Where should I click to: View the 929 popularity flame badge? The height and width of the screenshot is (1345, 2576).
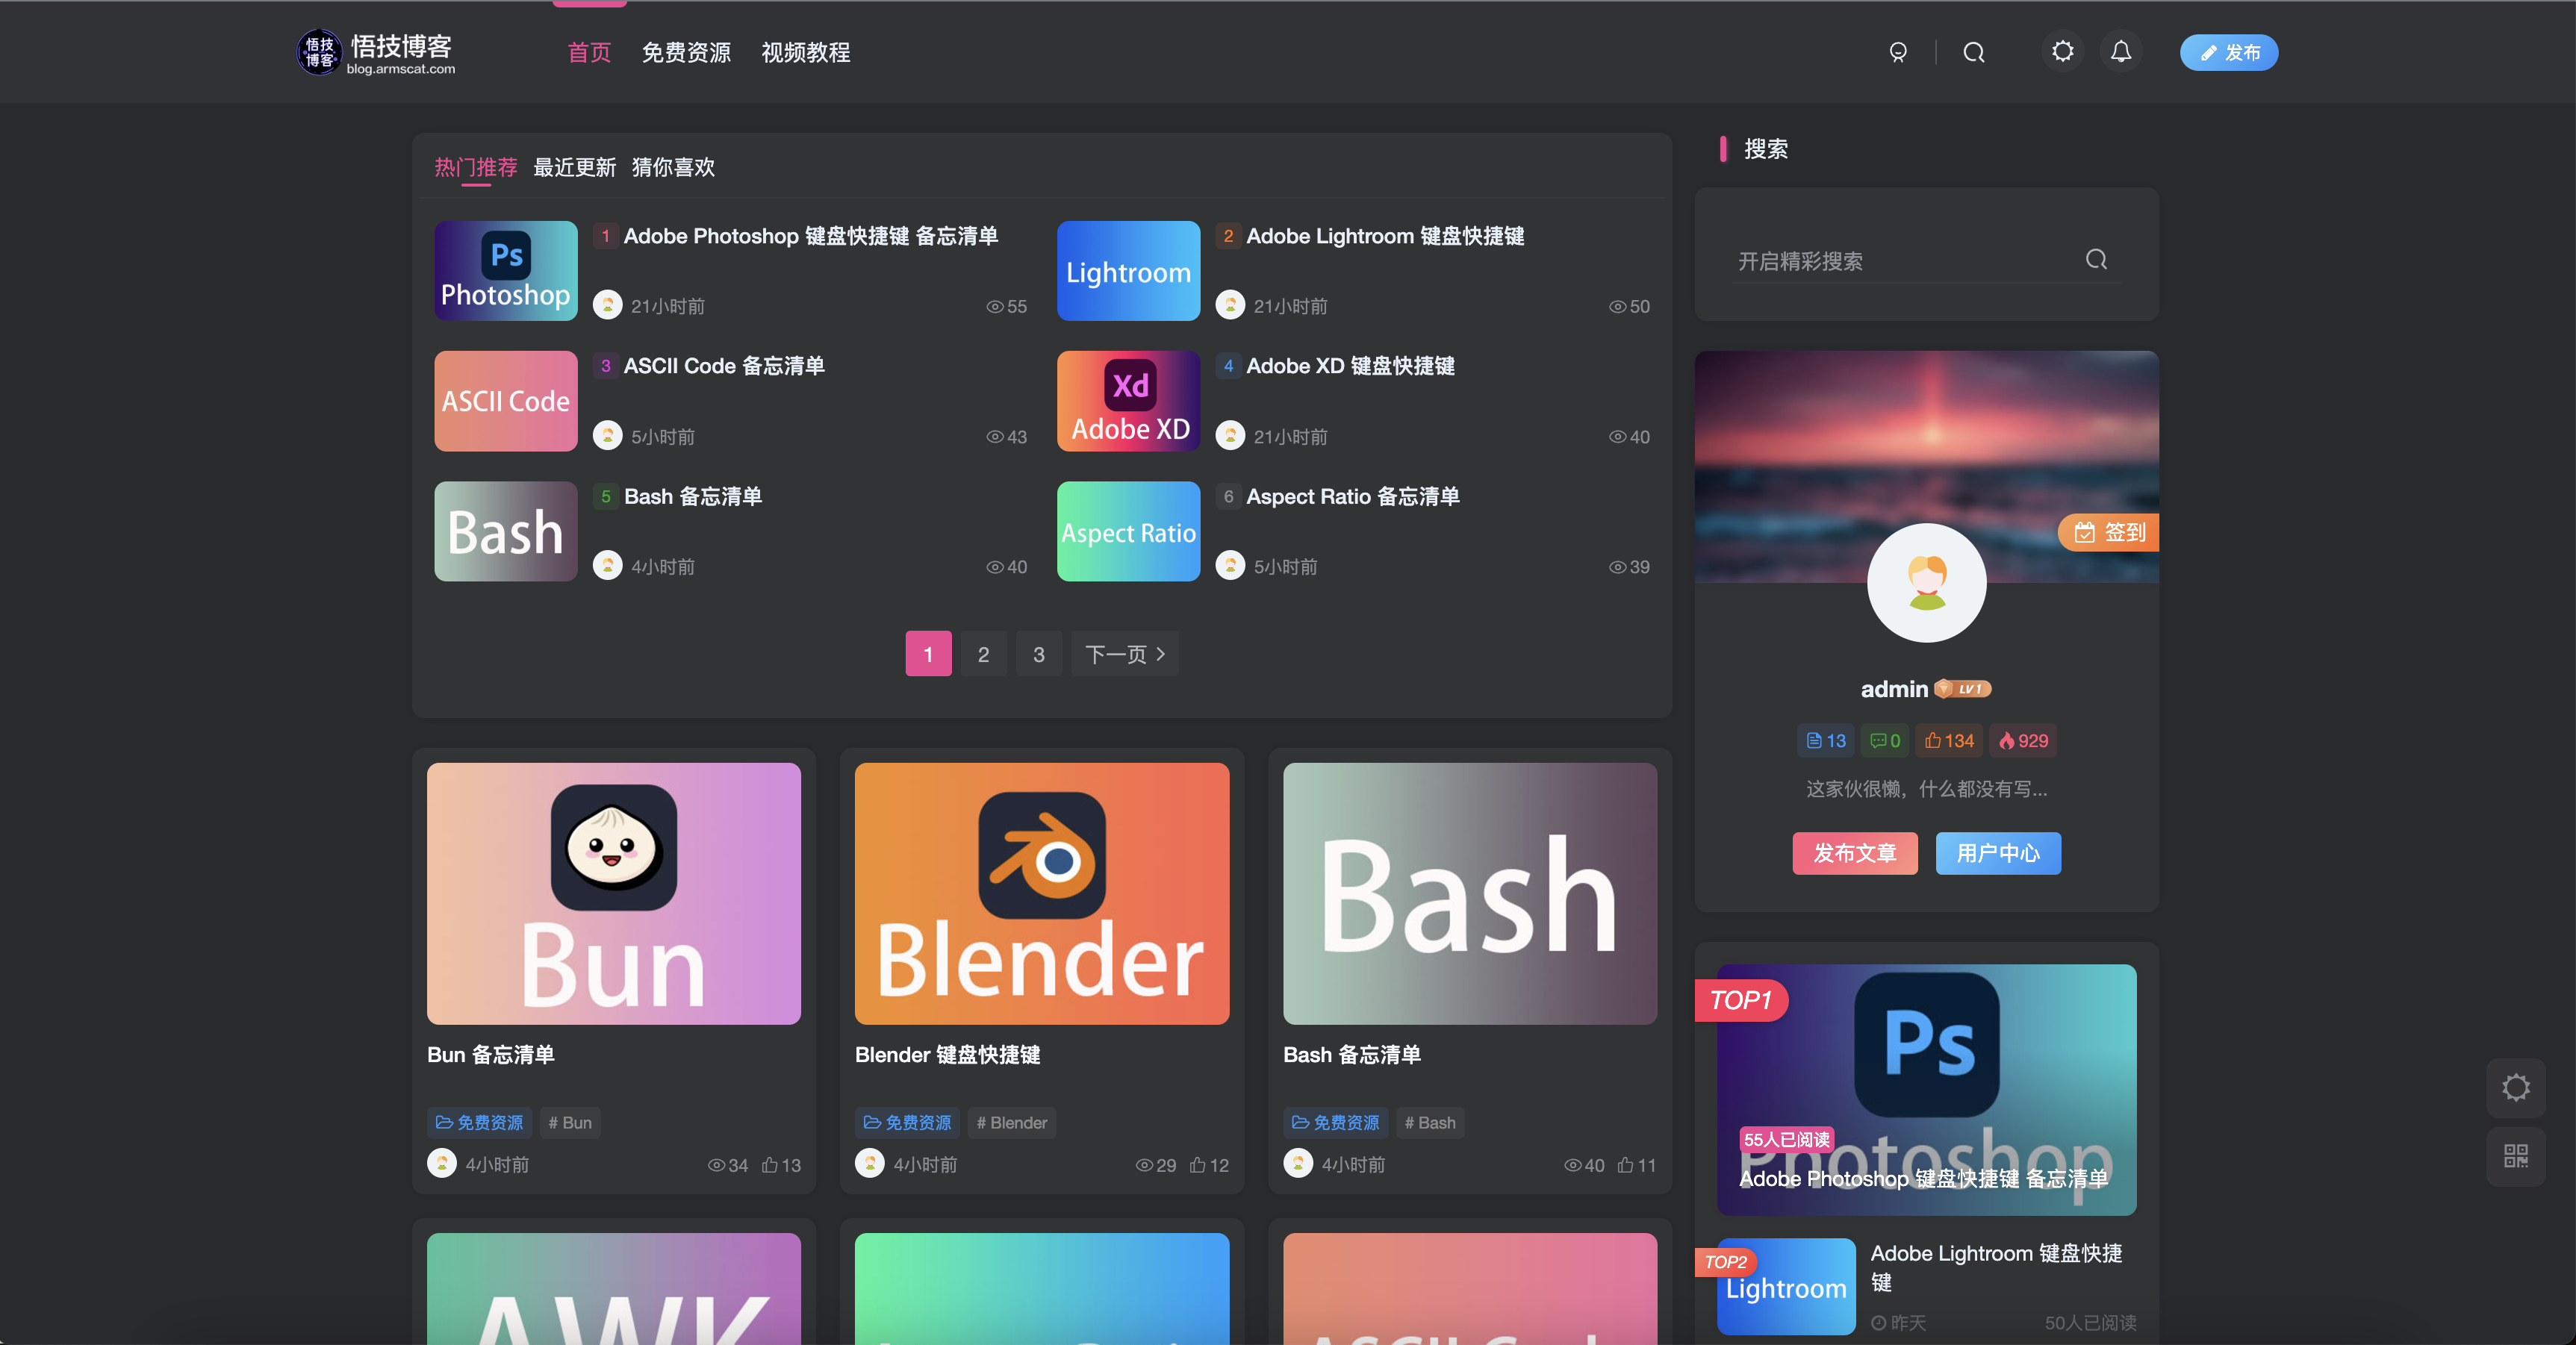[x=2023, y=741]
